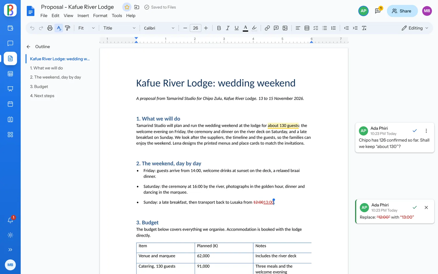The image size is (438, 274).
Task: Open the Insert menu
Action: tap(83, 16)
